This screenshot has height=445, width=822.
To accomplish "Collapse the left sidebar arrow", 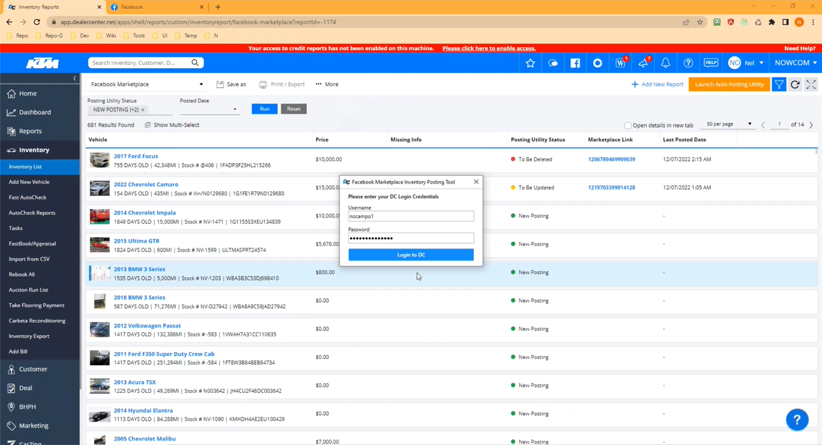I will pyautogui.click(x=74, y=78).
